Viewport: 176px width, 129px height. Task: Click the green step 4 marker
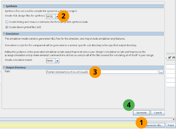pyautogui.click(x=129, y=105)
